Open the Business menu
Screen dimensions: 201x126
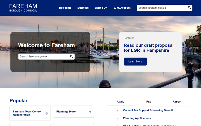83,8
